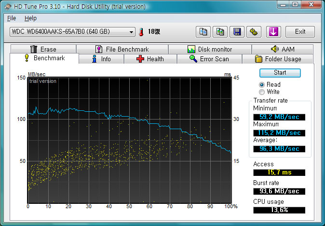Image resolution: width=325 pixels, height=226 pixels.
Task: Click the copy screenshot to clipboard icon
Action: point(220,32)
